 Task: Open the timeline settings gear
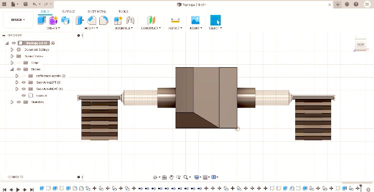click(x=369, y=189)
